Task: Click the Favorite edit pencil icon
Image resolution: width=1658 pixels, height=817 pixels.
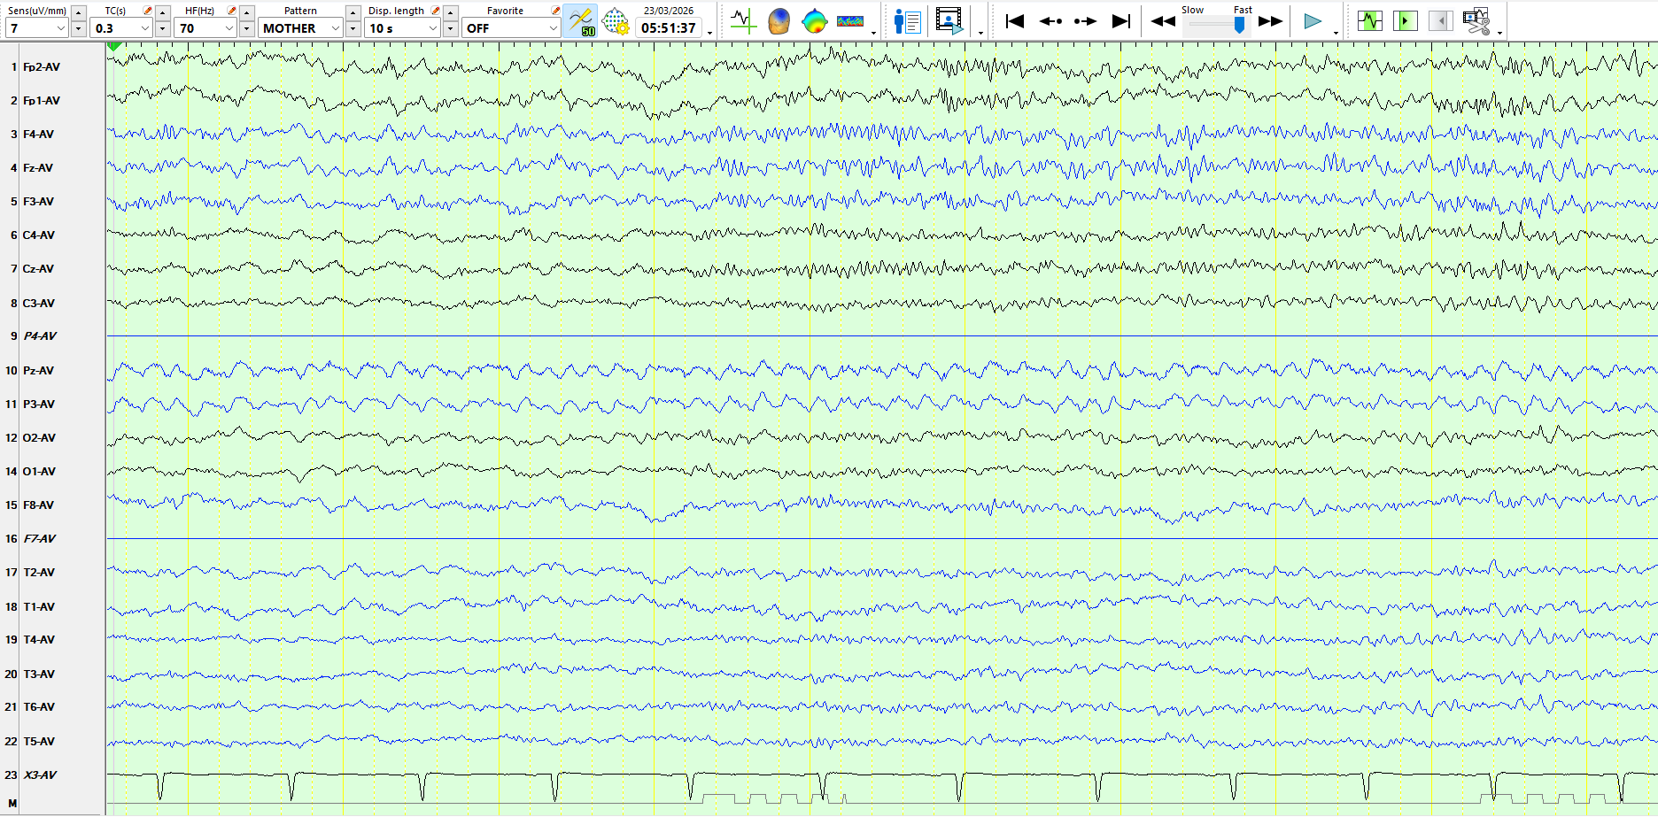Action: (x=555, y=11)
